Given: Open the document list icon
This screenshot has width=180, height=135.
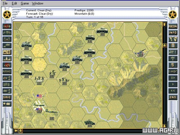Looking at the screenshot, I should pos(173,46).
